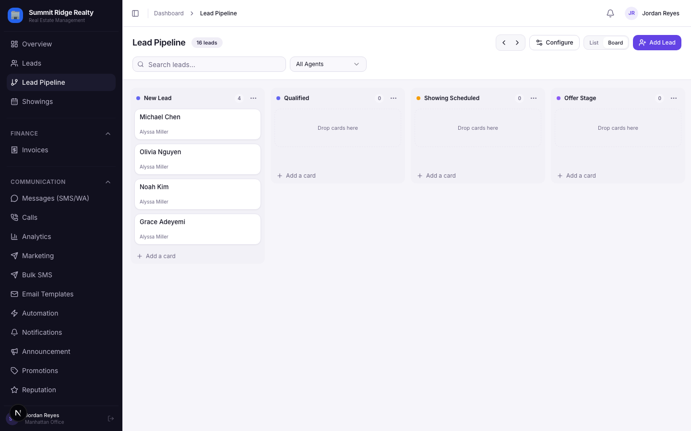Collapse the Finance section
The image size is (691, 431).
pos(108,134)
